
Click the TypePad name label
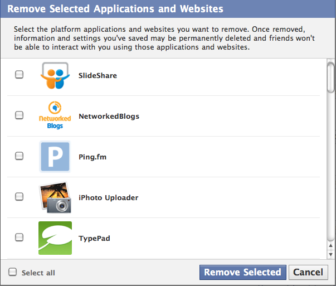pyautogui.click(x=94, y=239)
